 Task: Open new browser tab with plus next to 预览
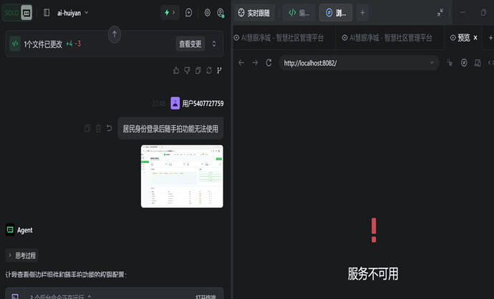pos(490,38)
